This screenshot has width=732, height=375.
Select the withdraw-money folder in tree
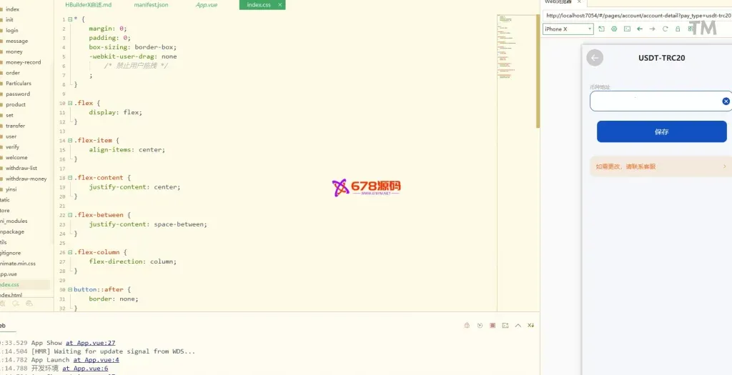click(26, 179)
